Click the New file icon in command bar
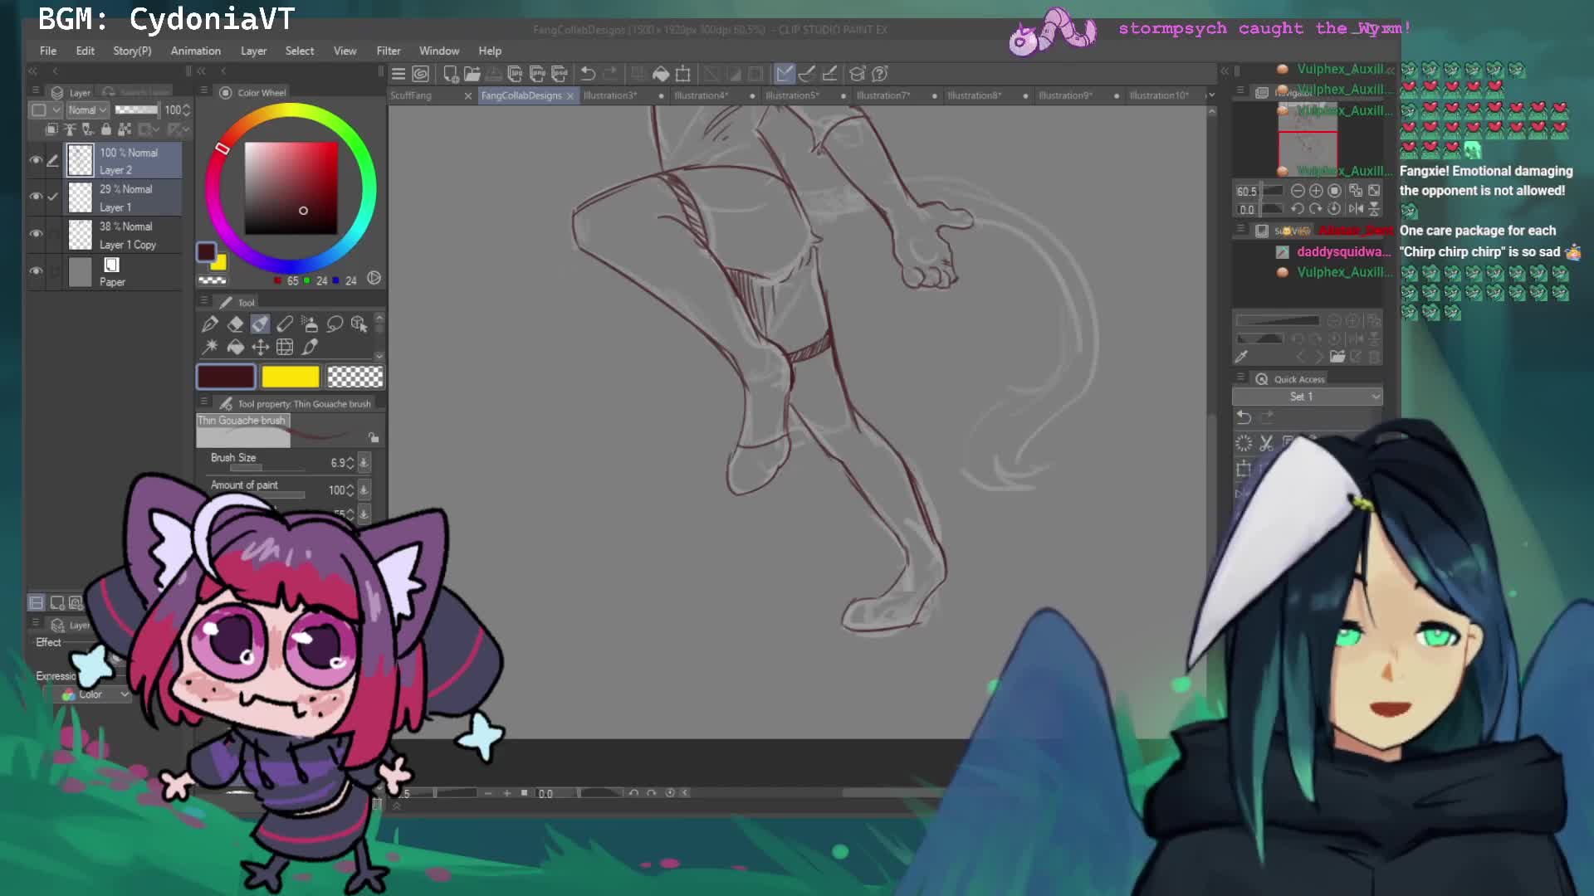Image resolution: width=1594 pixels, height=896 pixels. click(x=451, y=74)
